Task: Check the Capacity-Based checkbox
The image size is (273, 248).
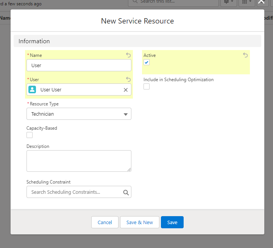Action: [30, 135]
